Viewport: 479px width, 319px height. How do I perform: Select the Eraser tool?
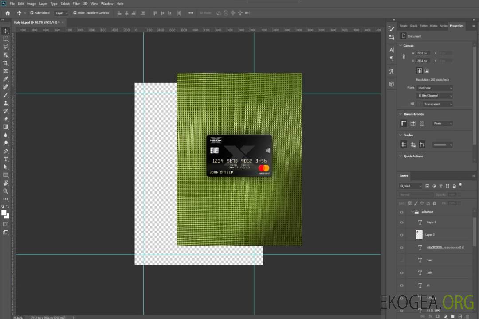pyautogui.click(x=5, y=119)
